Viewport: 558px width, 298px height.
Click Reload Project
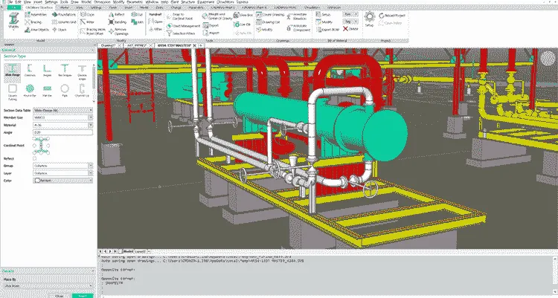pos(392,16)
